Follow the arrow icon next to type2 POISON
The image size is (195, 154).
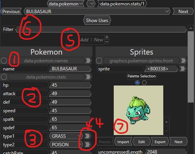click(87, 145)
